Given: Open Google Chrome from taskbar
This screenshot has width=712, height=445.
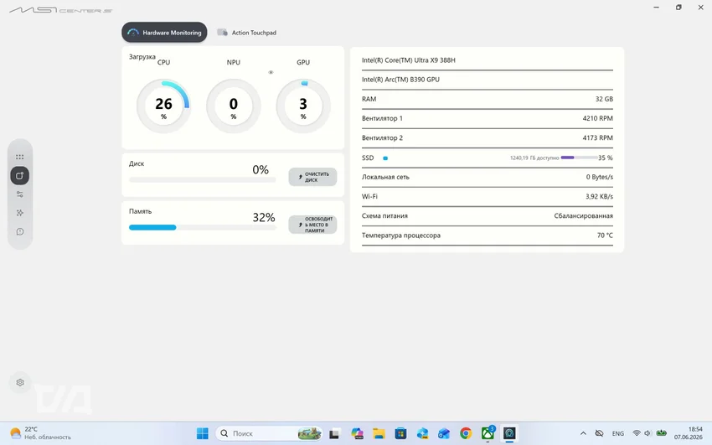Looking at the screenshot, I should [x=466, y=433].
